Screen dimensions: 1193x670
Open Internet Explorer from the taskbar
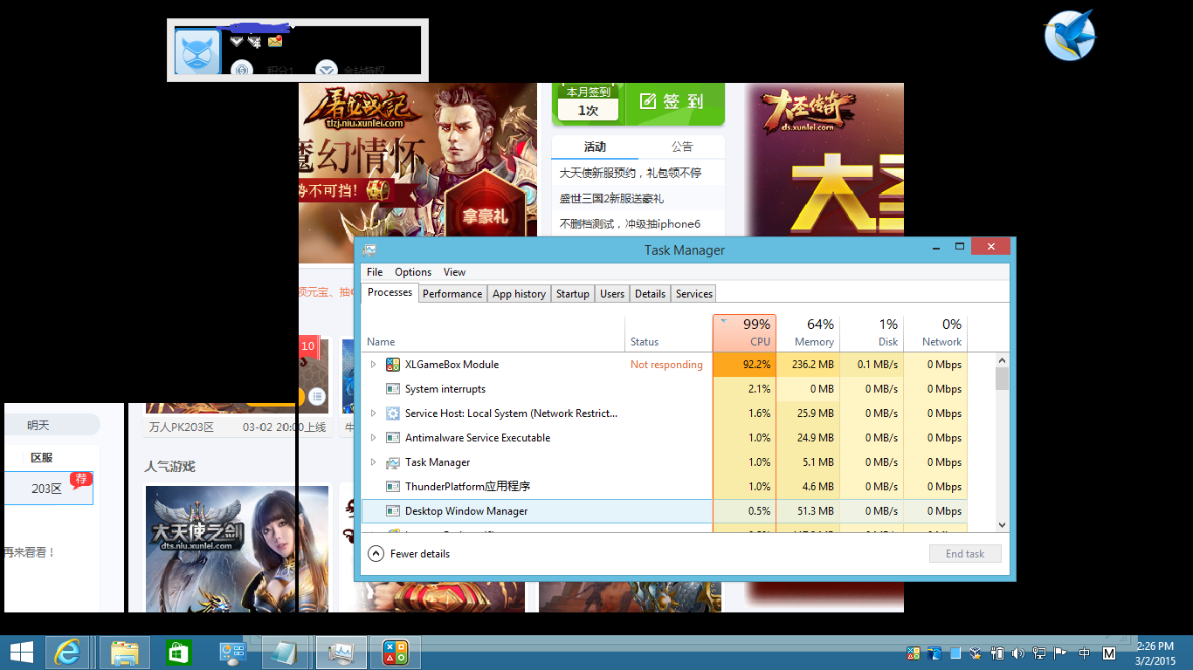pos(68,653)
